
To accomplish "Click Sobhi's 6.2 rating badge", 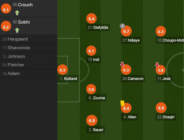I will click(6, 27).
